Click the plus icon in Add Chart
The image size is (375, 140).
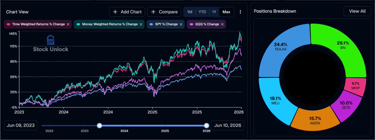(115, 12)
